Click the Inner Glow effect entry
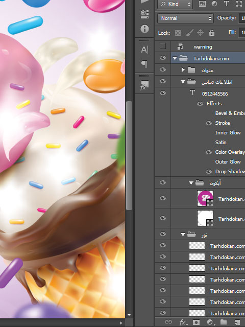Screen dimensions: 245x327 point(228,133)
